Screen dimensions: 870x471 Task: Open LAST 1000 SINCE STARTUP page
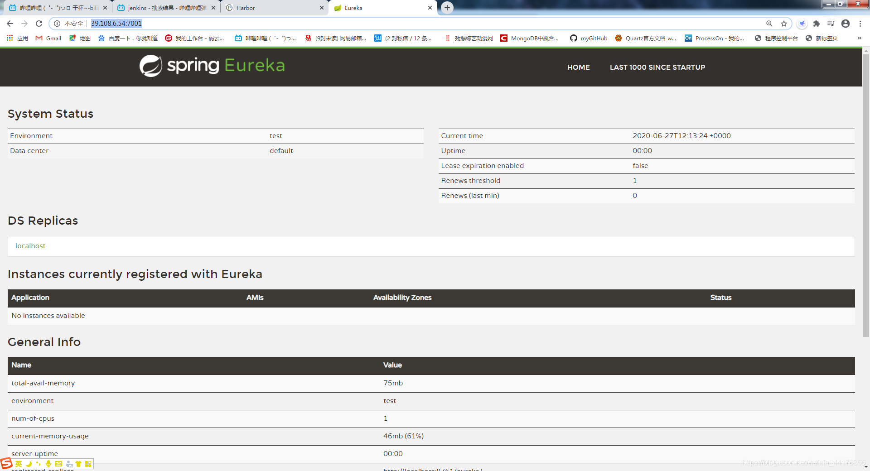tap(657, 67)
